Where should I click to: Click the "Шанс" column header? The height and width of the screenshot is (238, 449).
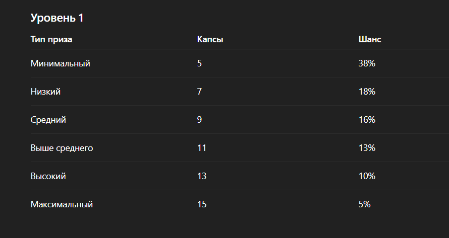click(x=369, y=39)
